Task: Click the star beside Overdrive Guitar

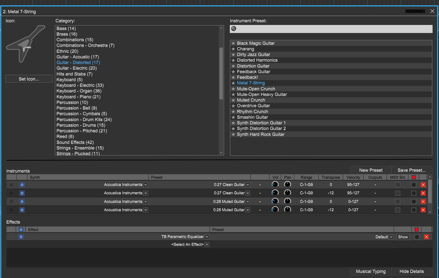Action: [233, 106]
